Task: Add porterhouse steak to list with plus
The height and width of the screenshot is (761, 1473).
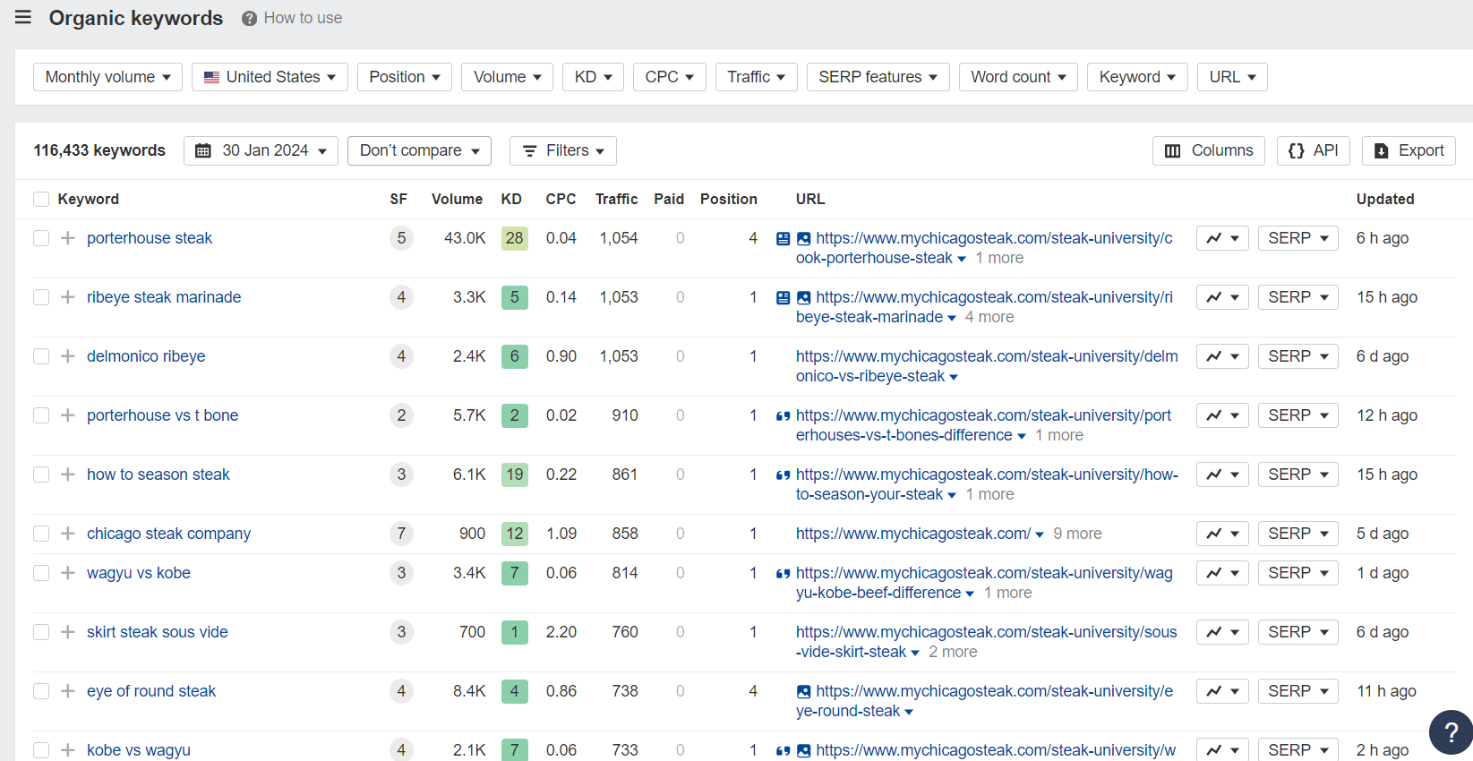Action: coord(68,238)
